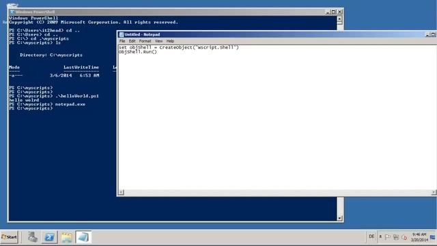This screenshot has width=437, height=246.
Task: Open the Edit menu in Notepad
Action: [x=132, y=41]
